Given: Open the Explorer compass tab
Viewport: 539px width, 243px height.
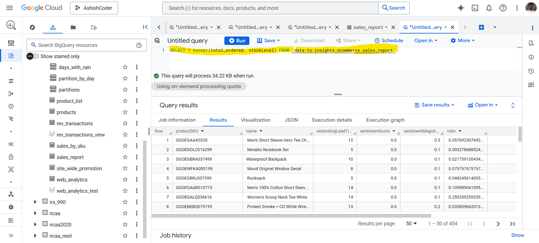Looking at the screenshot, I should 32,27.
